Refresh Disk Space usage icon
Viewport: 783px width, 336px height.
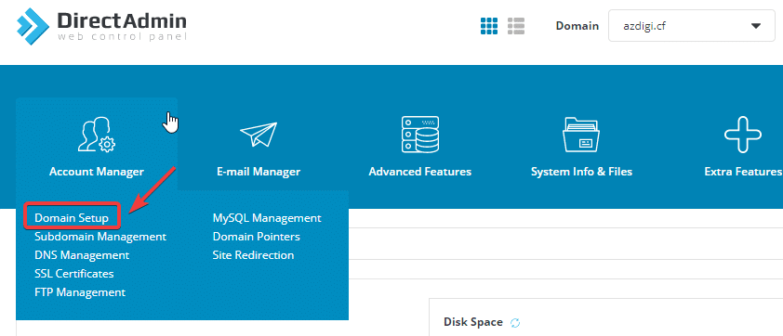[515, 323]
